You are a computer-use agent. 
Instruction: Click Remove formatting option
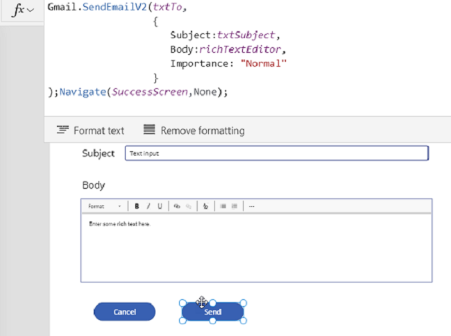[194, 131]
